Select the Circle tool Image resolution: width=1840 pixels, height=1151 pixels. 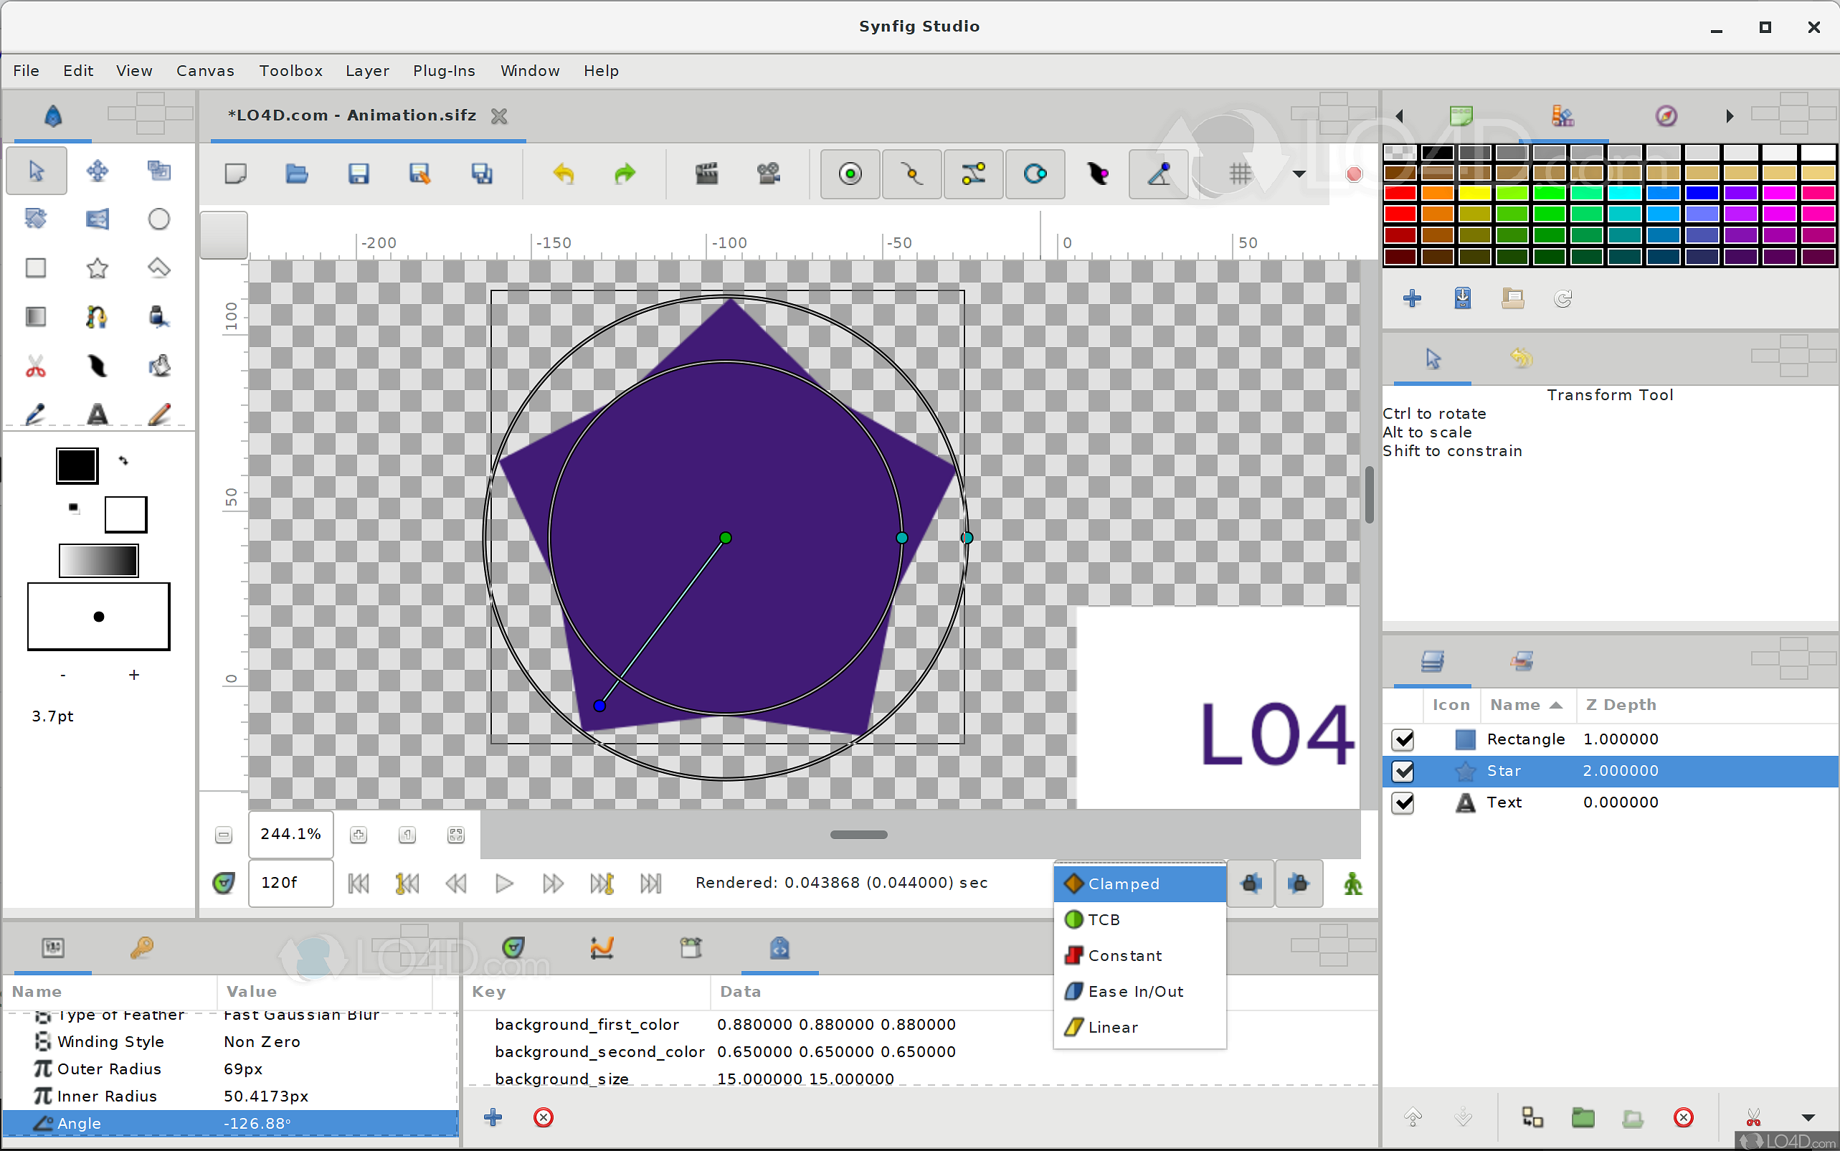[158, 219]
